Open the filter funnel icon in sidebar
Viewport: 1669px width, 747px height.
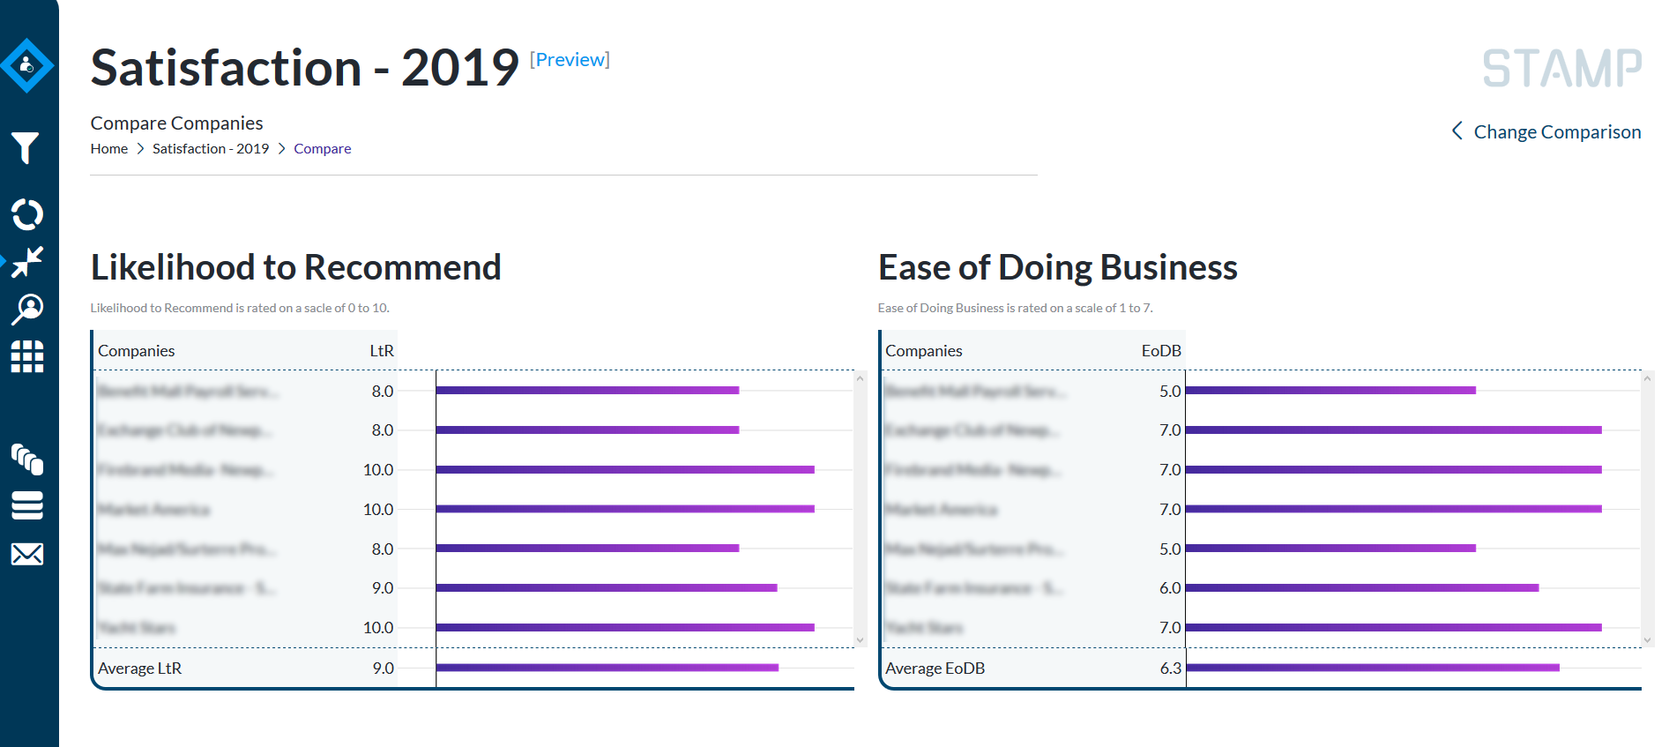pyautogui.click(x=26, y=147)
